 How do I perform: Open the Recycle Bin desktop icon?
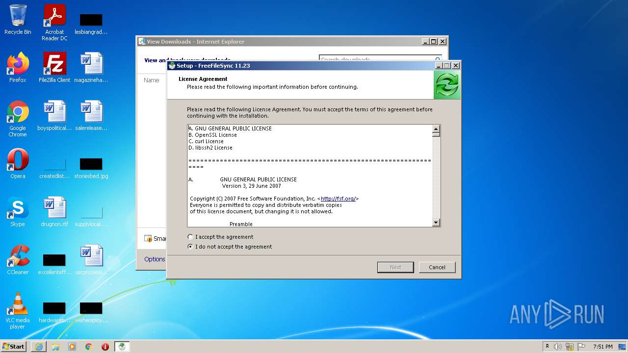(18, 20)
